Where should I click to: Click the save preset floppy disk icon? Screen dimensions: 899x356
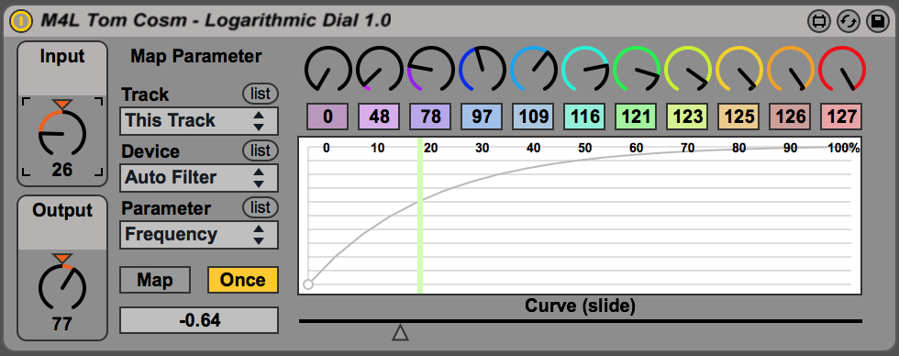pos(877,22)
